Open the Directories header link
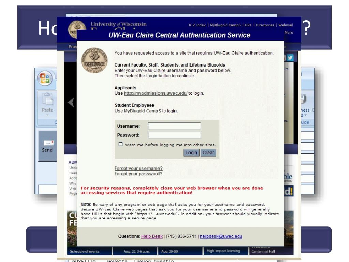 (x=265, y=25)
